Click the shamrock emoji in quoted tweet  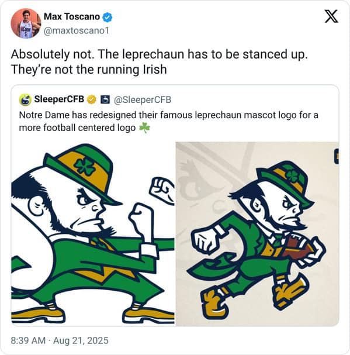click(144, 127)
